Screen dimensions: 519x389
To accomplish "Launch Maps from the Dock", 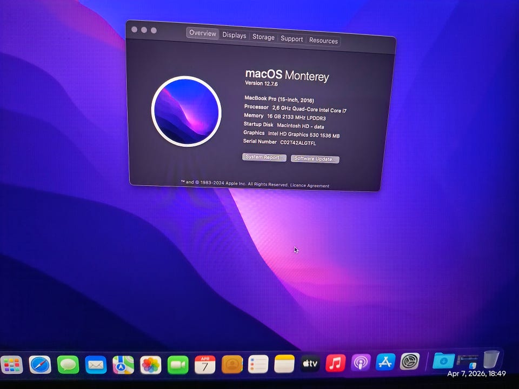I will point(123,365).
